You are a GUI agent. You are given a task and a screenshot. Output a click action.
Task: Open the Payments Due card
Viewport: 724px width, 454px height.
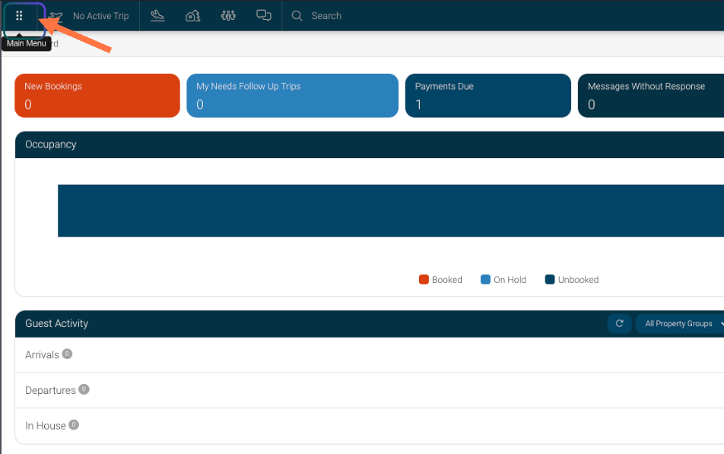pos(488,96)
